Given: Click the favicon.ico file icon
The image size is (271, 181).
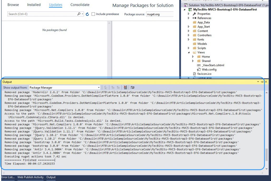Looking at the screenshot, I should point(194,74).
